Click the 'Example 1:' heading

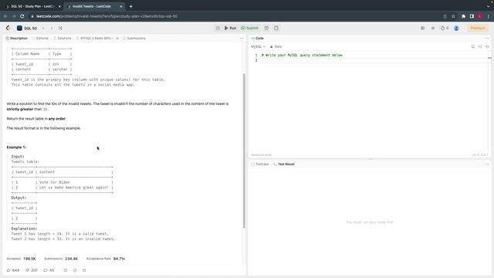pyautogui.click(x=16, y=147)
